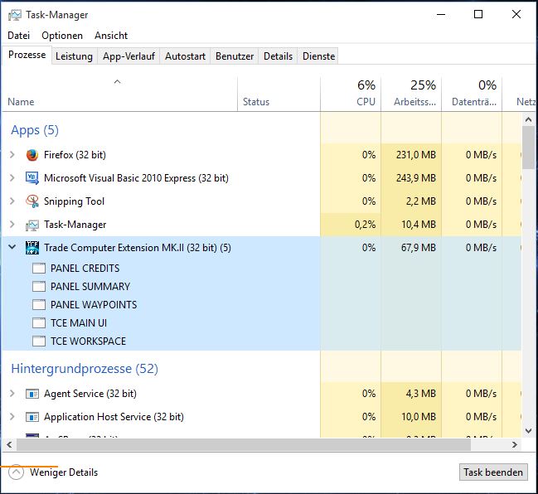
Task: Click the Hintergrundprozesse (52) group heading
Action: tap(85, 369)
